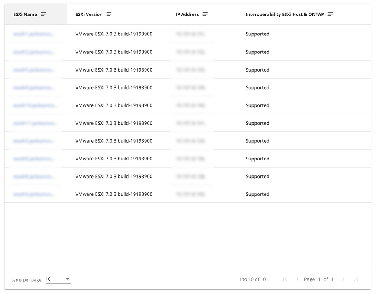Click the current page number field

(319, 279)
